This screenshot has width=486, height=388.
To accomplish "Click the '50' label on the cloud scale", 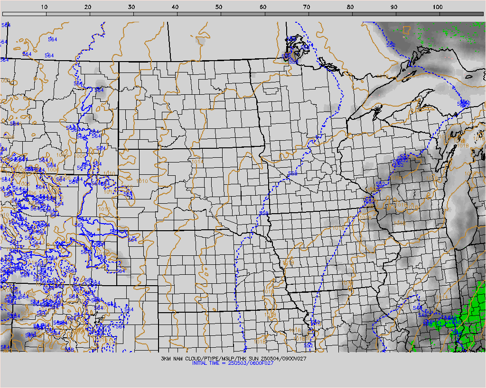I will tap(219, 7).
